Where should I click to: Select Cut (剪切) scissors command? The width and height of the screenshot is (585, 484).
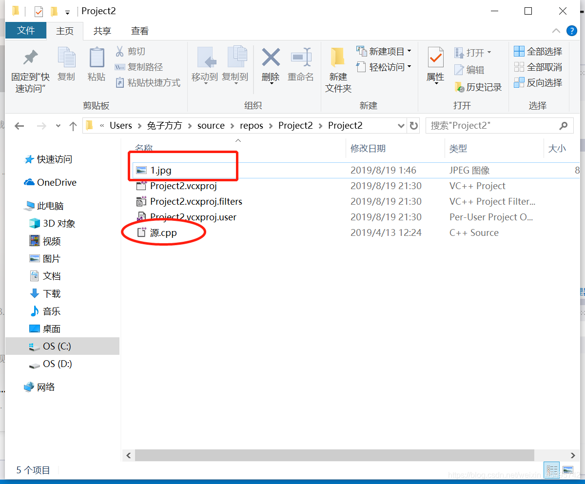pyautogui.click(x=130, y=51)
